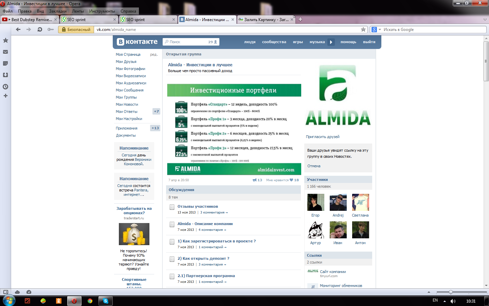Click the ALMIDA group logo image
The image size is (489, 306).
[x=338, y=95]
